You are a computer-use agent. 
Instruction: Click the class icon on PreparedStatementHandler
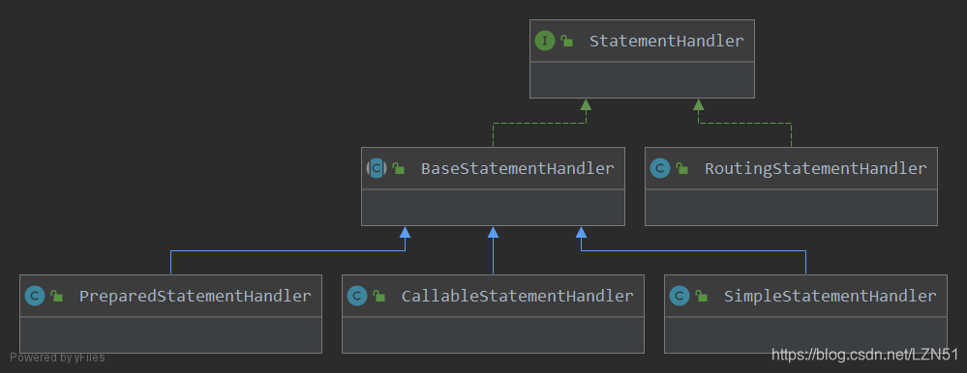point(35,296)
